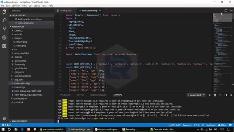Click the ESLint warning status item
The width and height of the screenshot is (234, 132).
(x=222, y=125)
